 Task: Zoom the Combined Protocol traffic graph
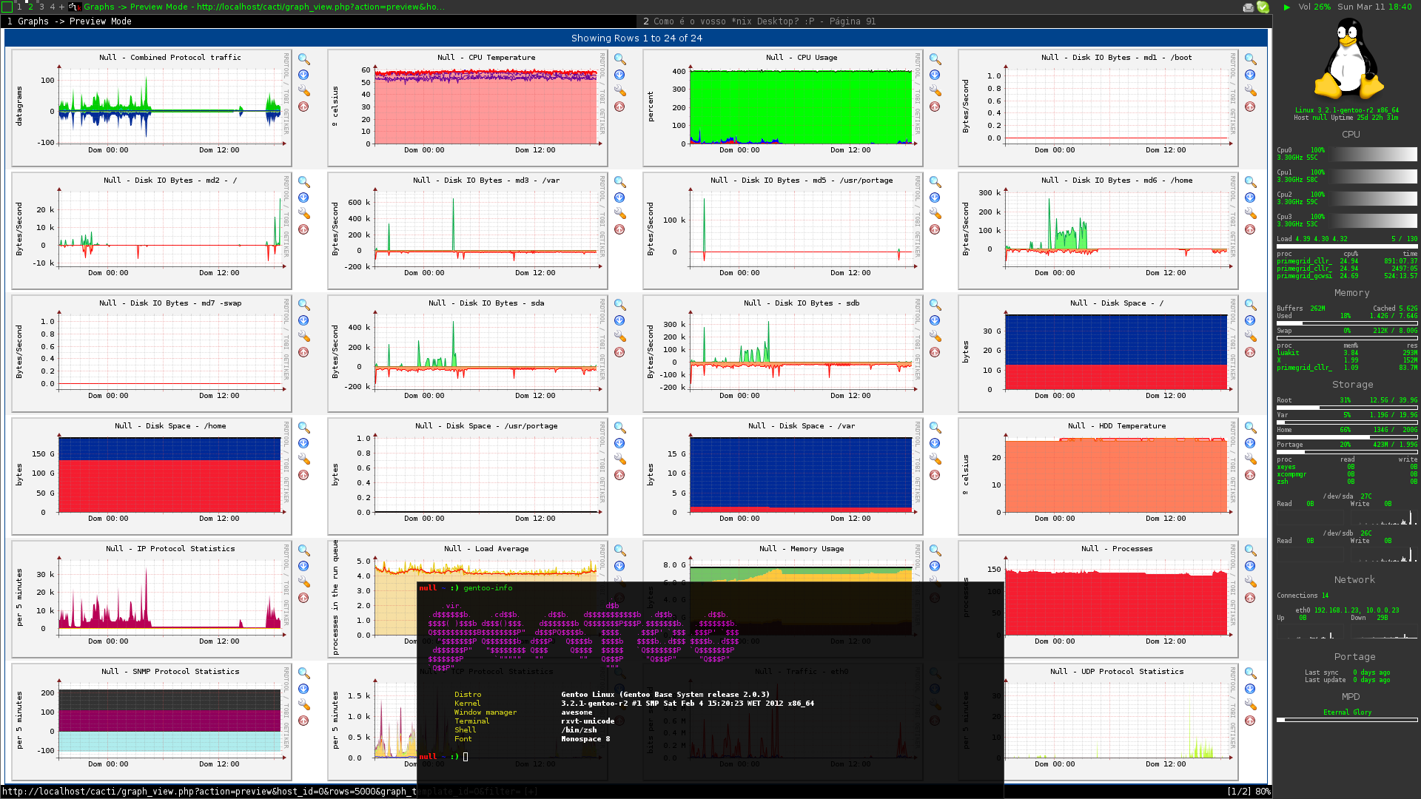[304, 59]
